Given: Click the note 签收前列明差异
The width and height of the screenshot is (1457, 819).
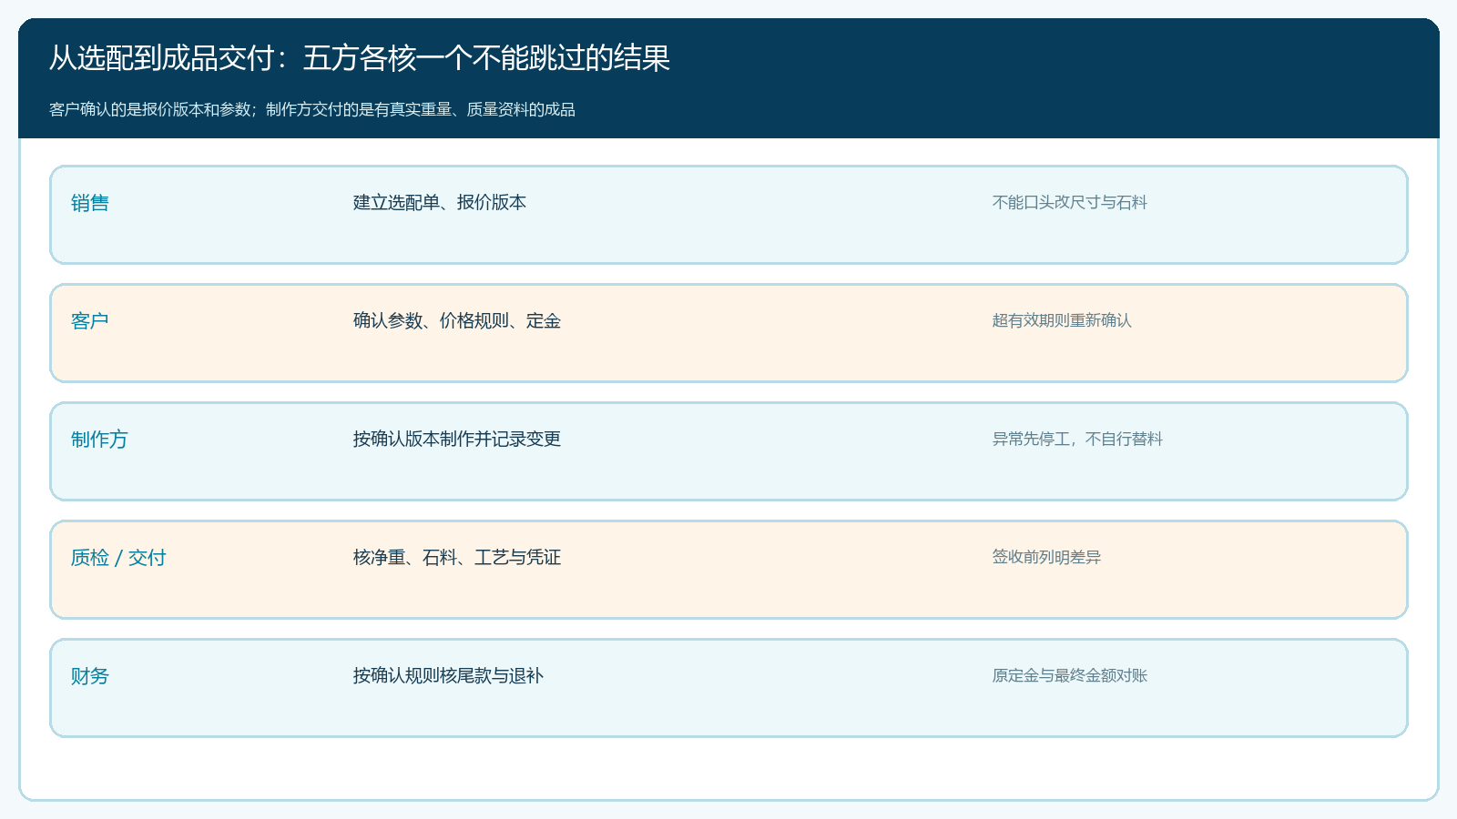Looking at the screenshot, I should coord(1046,557).
